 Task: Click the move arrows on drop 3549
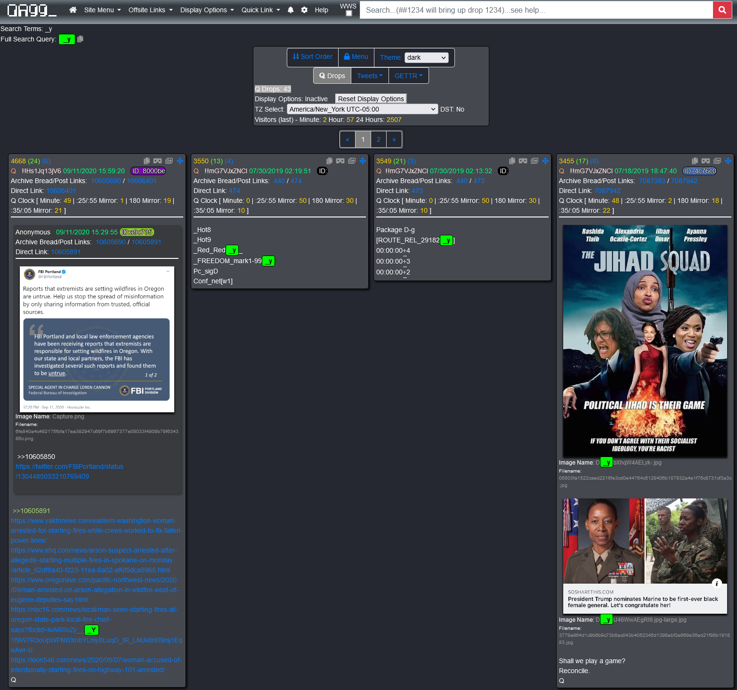tap(545, 161)
